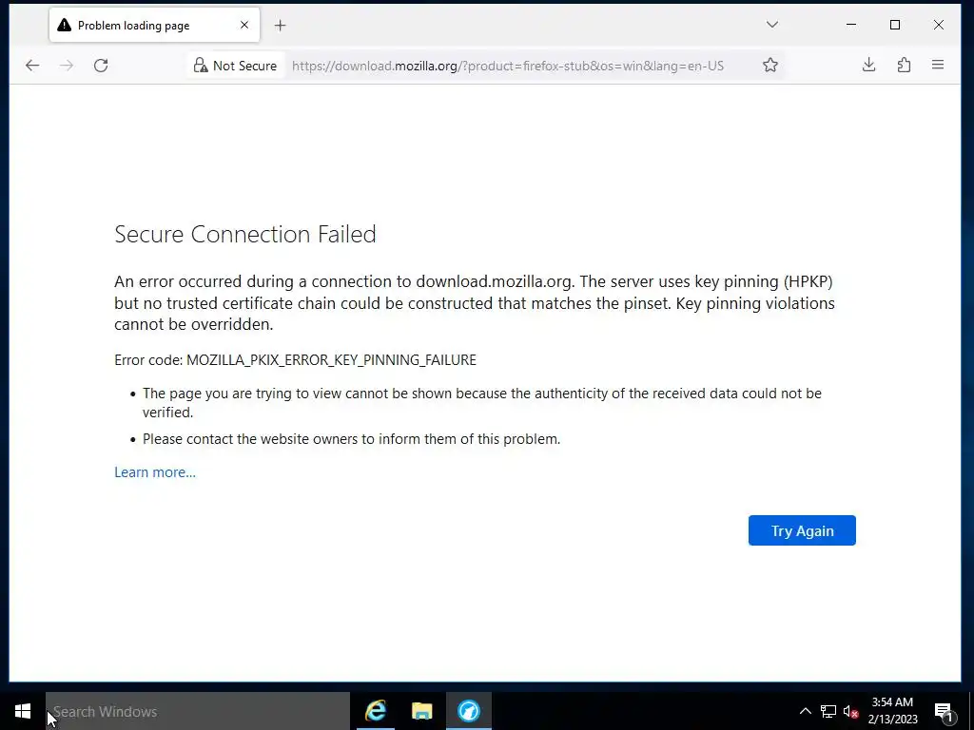This screenshot has width=974, height=730.
Task: Maximize the Firefox window
Action: click(x=895, y=25)
